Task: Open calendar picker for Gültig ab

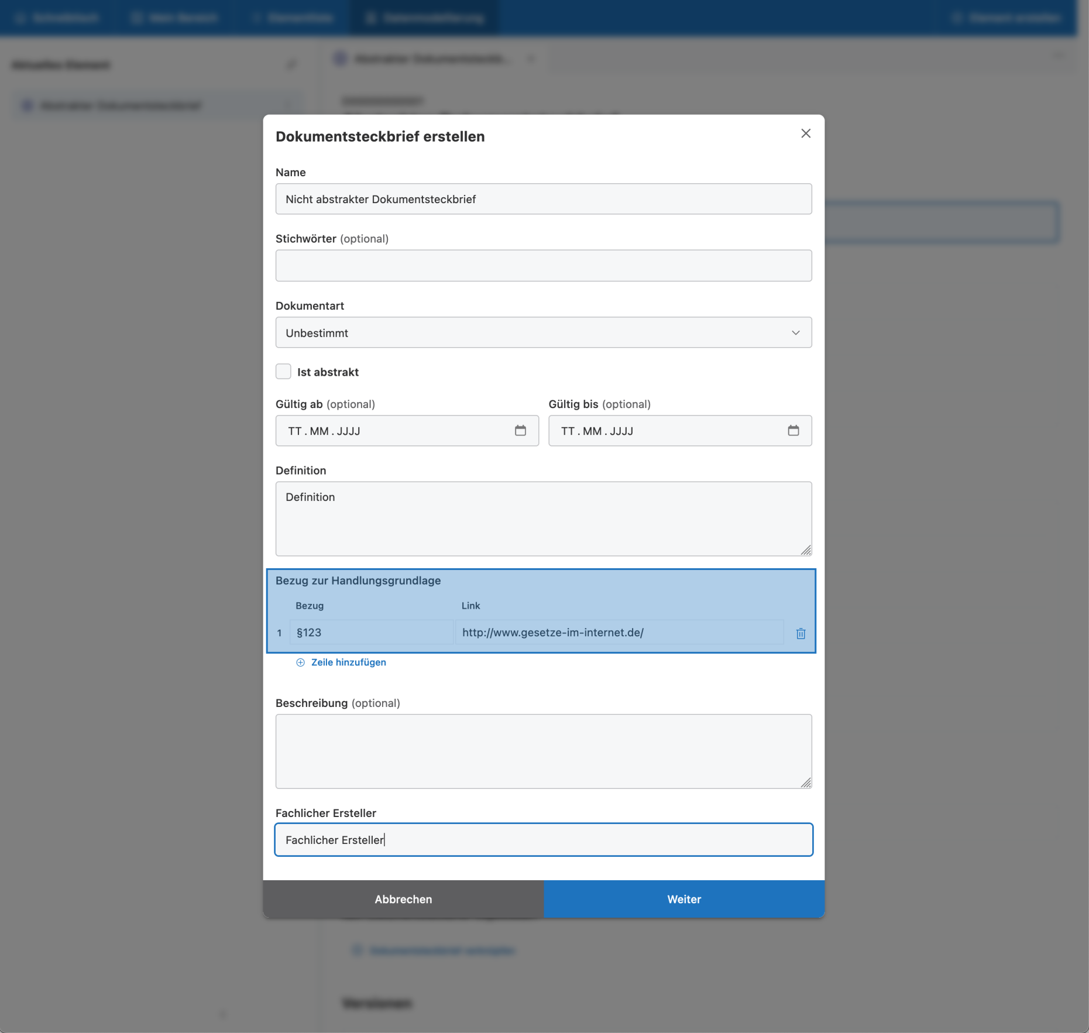Action: coord(520,431)
